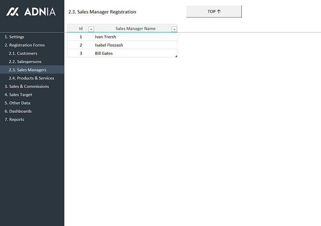
Task: Navigate to 2.2. Salespersons
Action: [25, 62]
